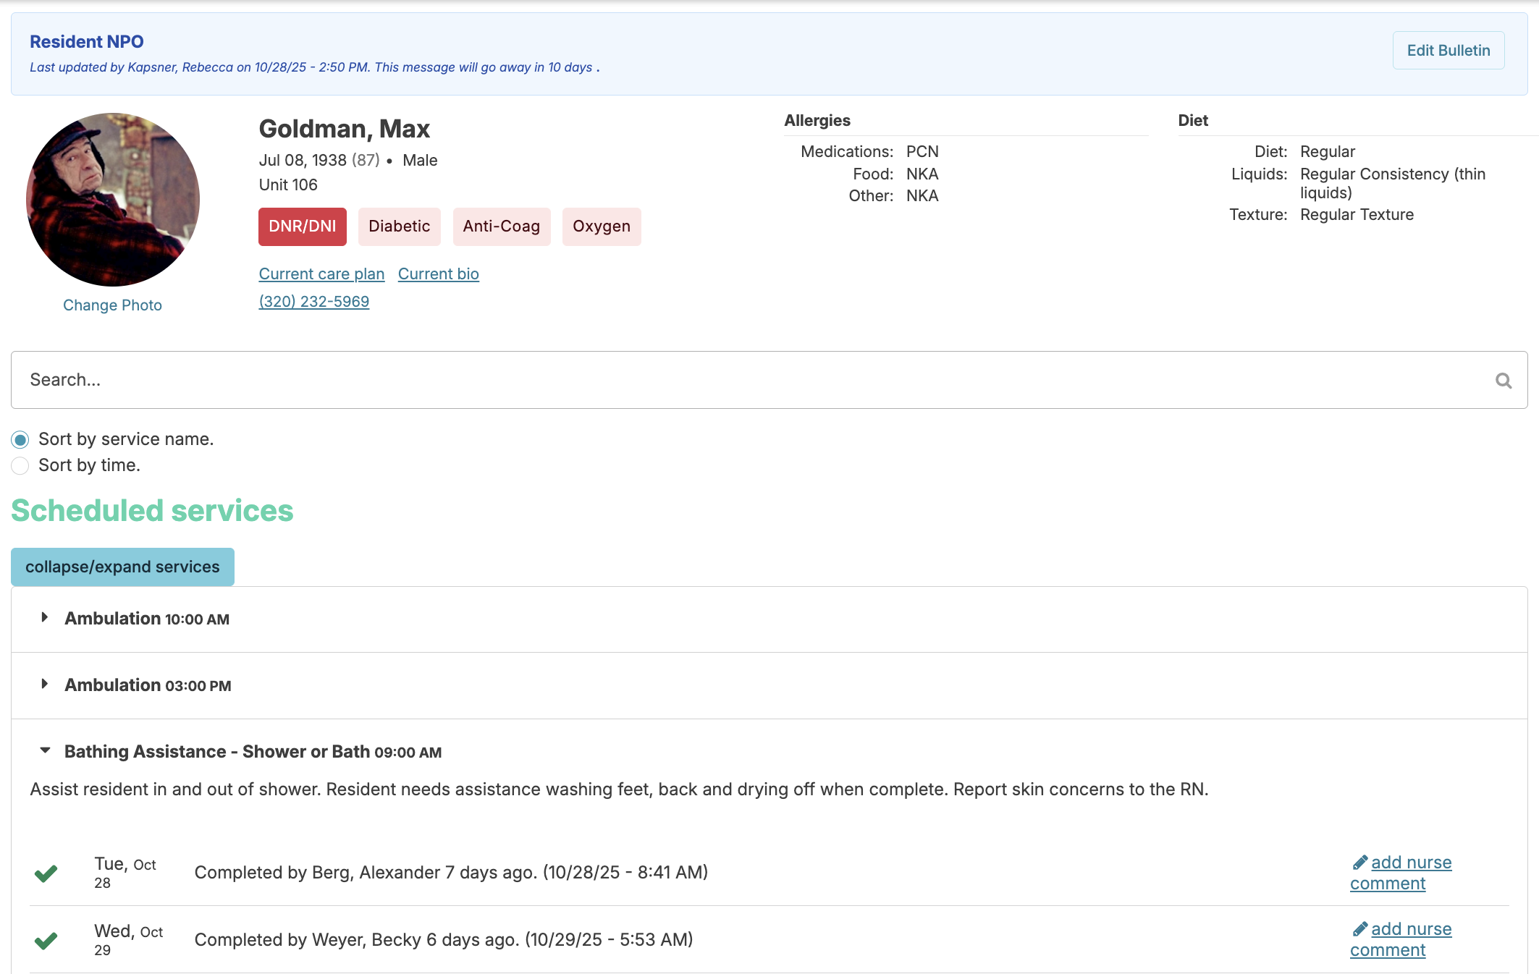
Task: Click the Anti-Coag alert badge
Action: click(x=501, y=226)
